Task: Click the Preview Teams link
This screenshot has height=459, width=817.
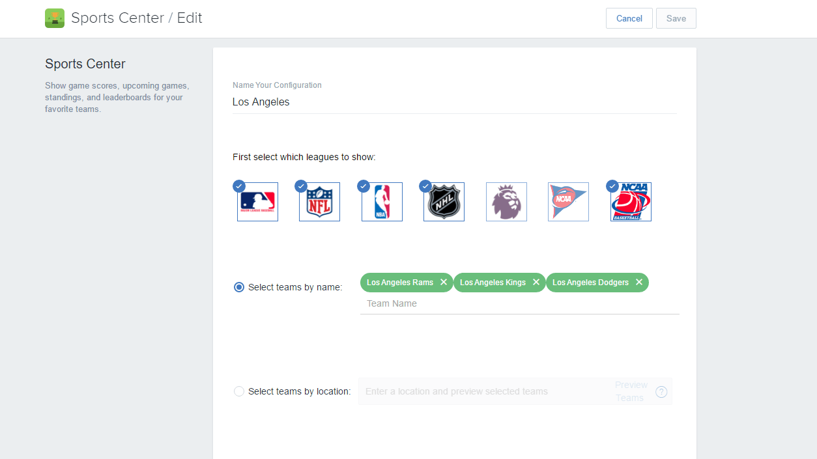Action: [631, 391]
